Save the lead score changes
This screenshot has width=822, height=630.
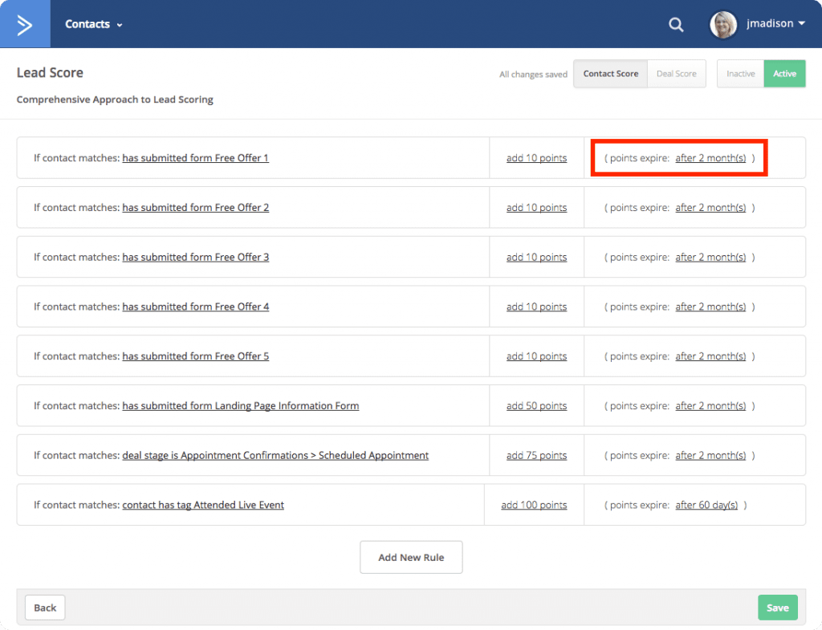[777, 608]
